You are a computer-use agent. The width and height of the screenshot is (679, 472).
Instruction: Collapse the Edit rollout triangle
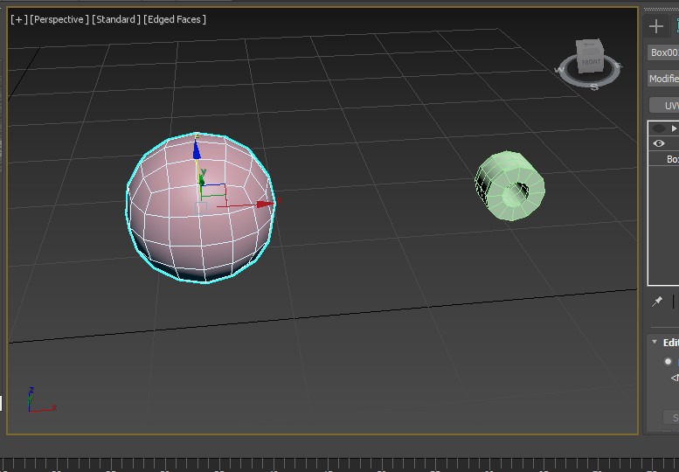coord(655,342)
